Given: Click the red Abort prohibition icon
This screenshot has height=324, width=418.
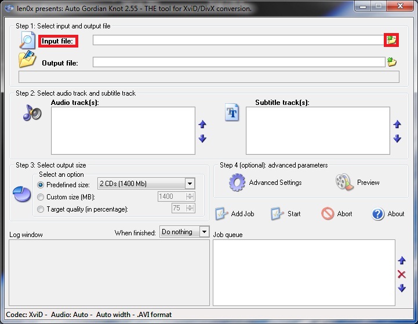Looking at the screenshot, I should pyautogui.click(x=328, y=214).
